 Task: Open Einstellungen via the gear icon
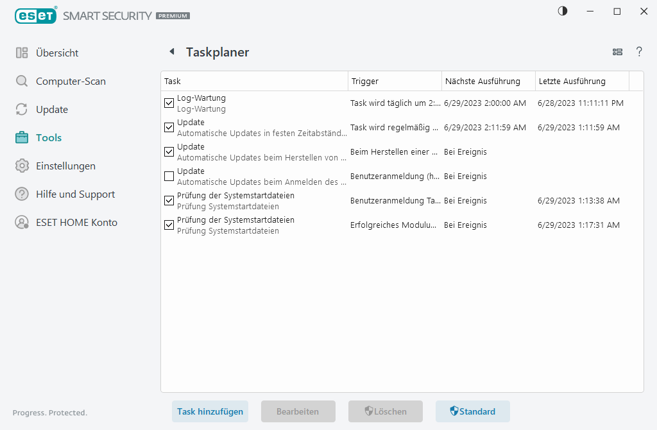[21, 166]
